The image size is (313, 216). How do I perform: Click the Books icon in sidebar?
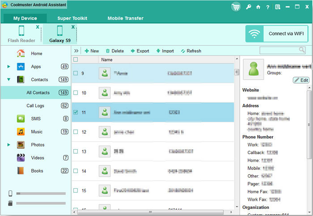pyautogui.click(x=21, y=171)
